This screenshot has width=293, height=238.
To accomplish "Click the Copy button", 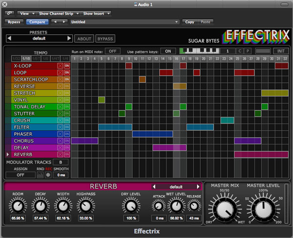I will tap(189, 22).
